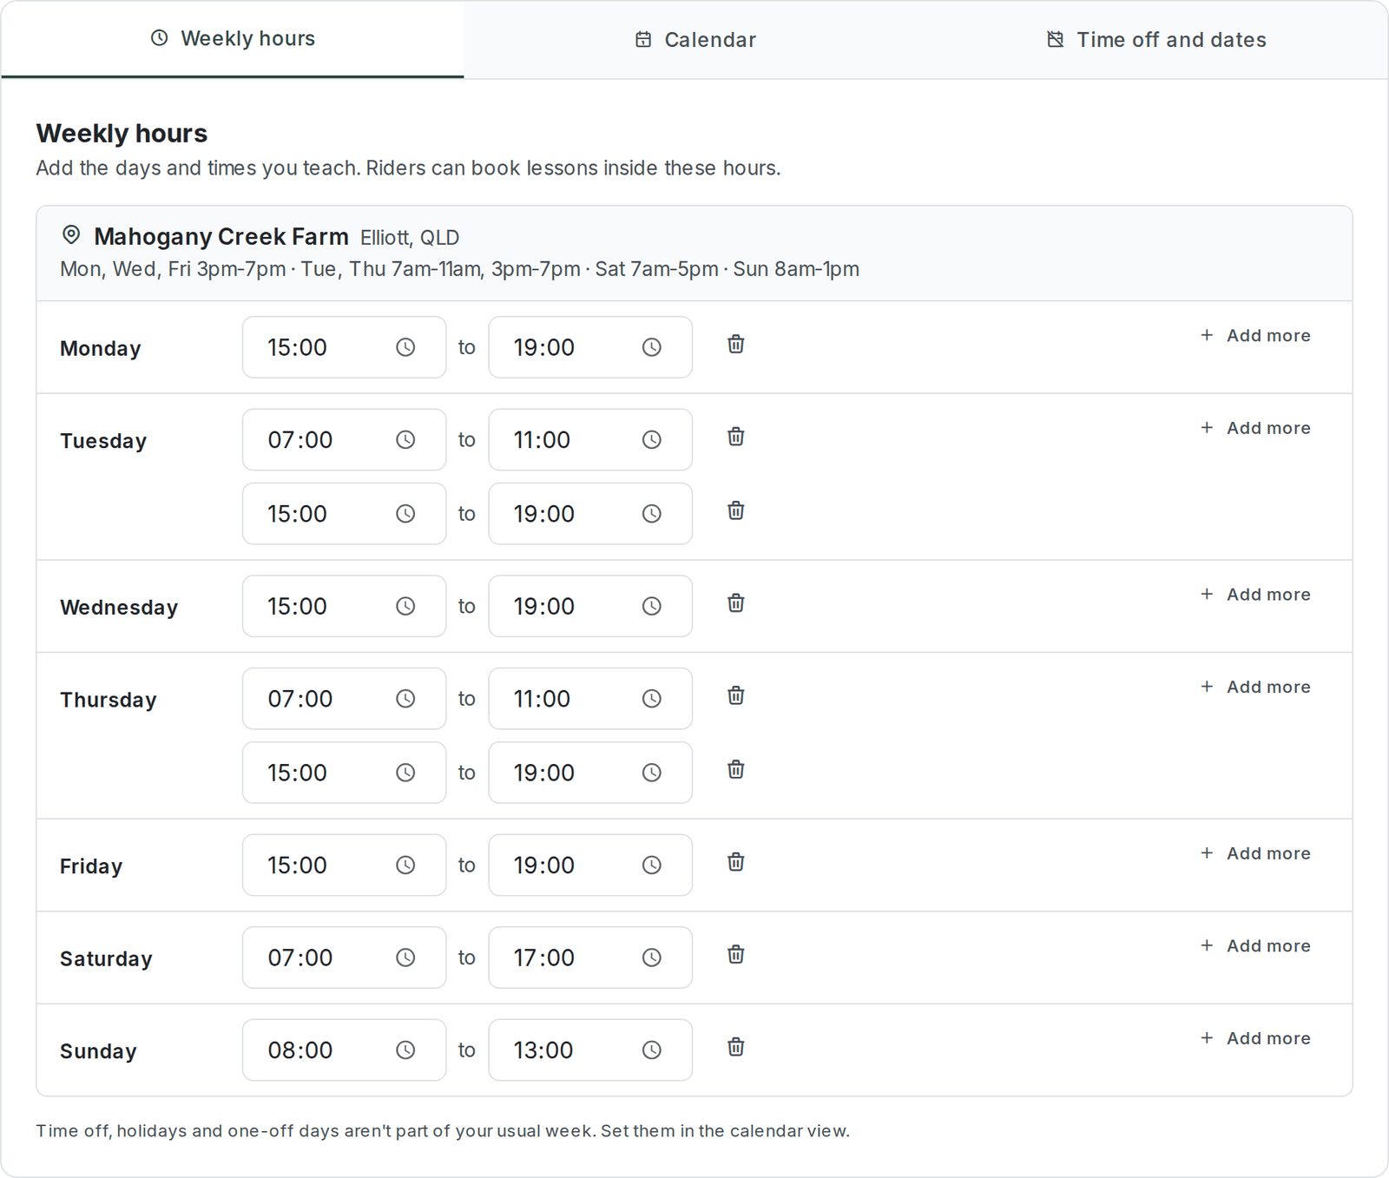Edit Friday start time 15:00
The width and height of the screenshot is (1389, 1178).
coord(344,865)
